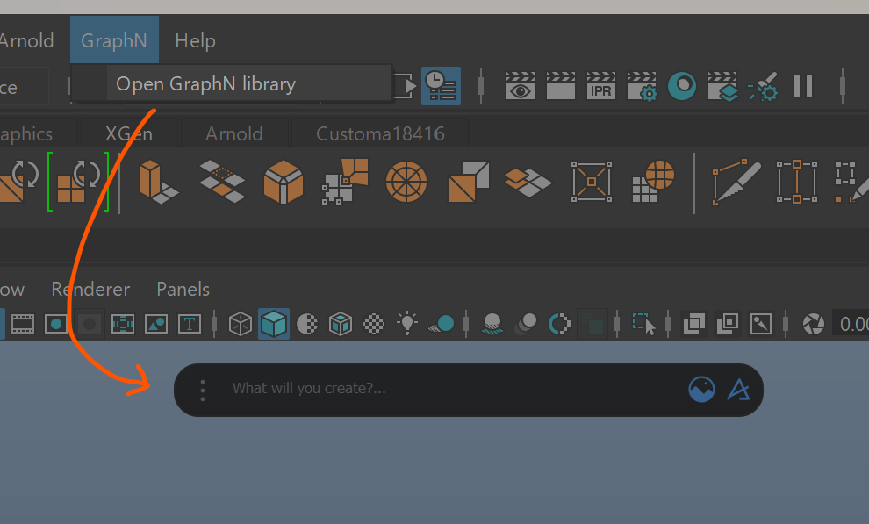Open the Arnold menu in menu bar
This screenshot has height=524, width=869.
26,40
